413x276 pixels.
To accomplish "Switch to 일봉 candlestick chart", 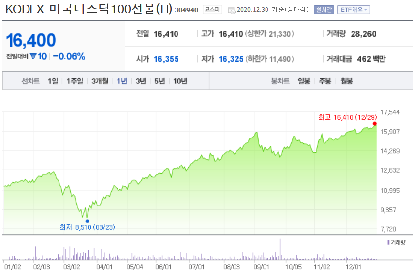I will tap(304, 81).
